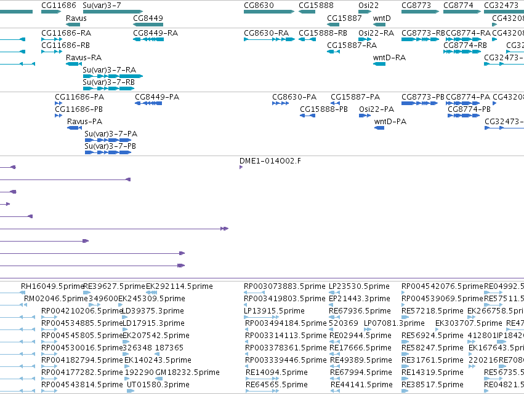Select the wntD gene glyph

[x=379, y=25]
